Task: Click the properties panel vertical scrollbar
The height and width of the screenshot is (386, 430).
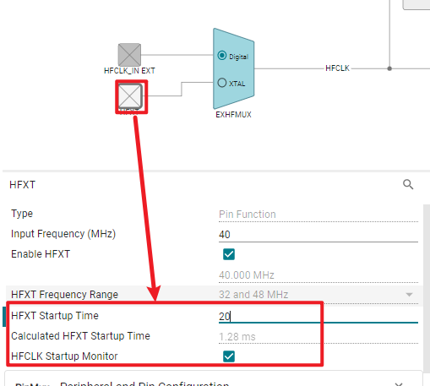Action: (427, 285)
